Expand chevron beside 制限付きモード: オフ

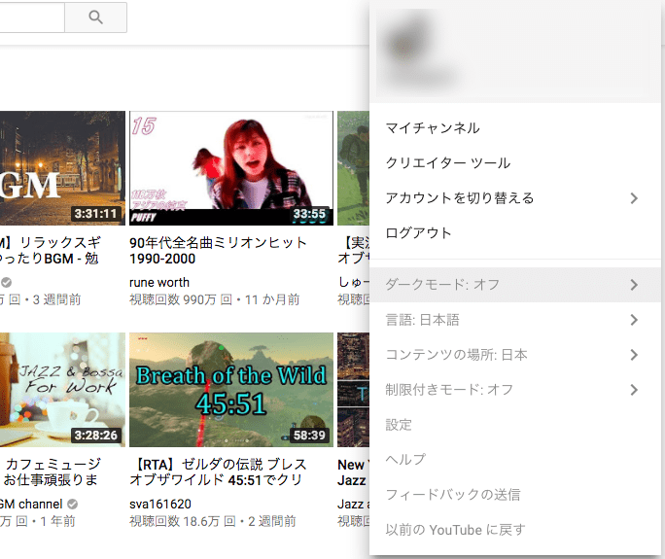coord(634,390)
